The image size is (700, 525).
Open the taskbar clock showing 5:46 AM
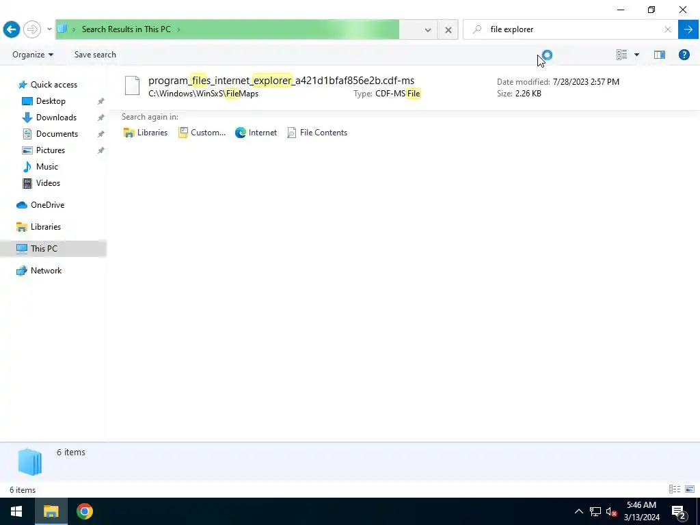coord(641,511)
